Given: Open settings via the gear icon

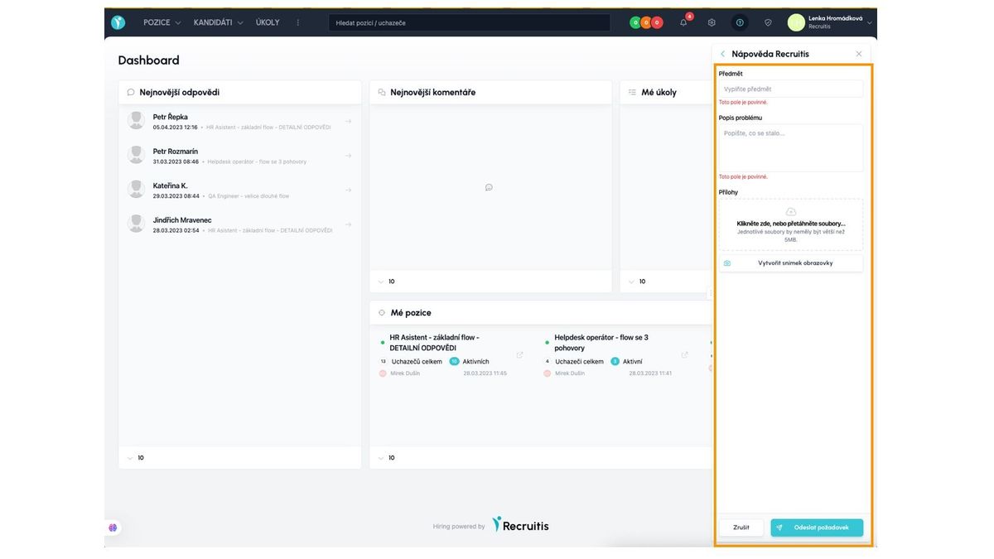Looking at the screenshot, I should coord(712,22).
